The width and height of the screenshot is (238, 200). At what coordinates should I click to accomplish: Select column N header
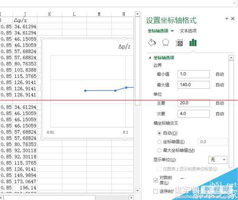[x=124, y=14]
